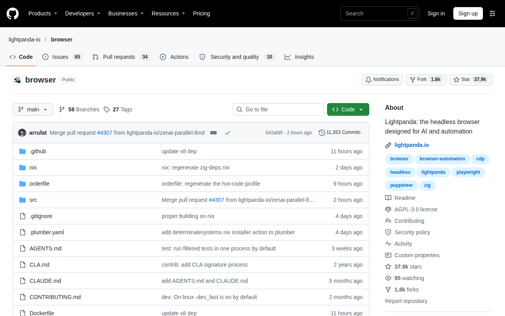This screenshot has height=316, width=505.
Task: Click the Notifications button
Action: (382, 80)
